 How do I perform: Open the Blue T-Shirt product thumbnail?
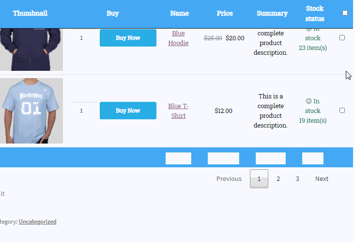[x=31, y=111]
